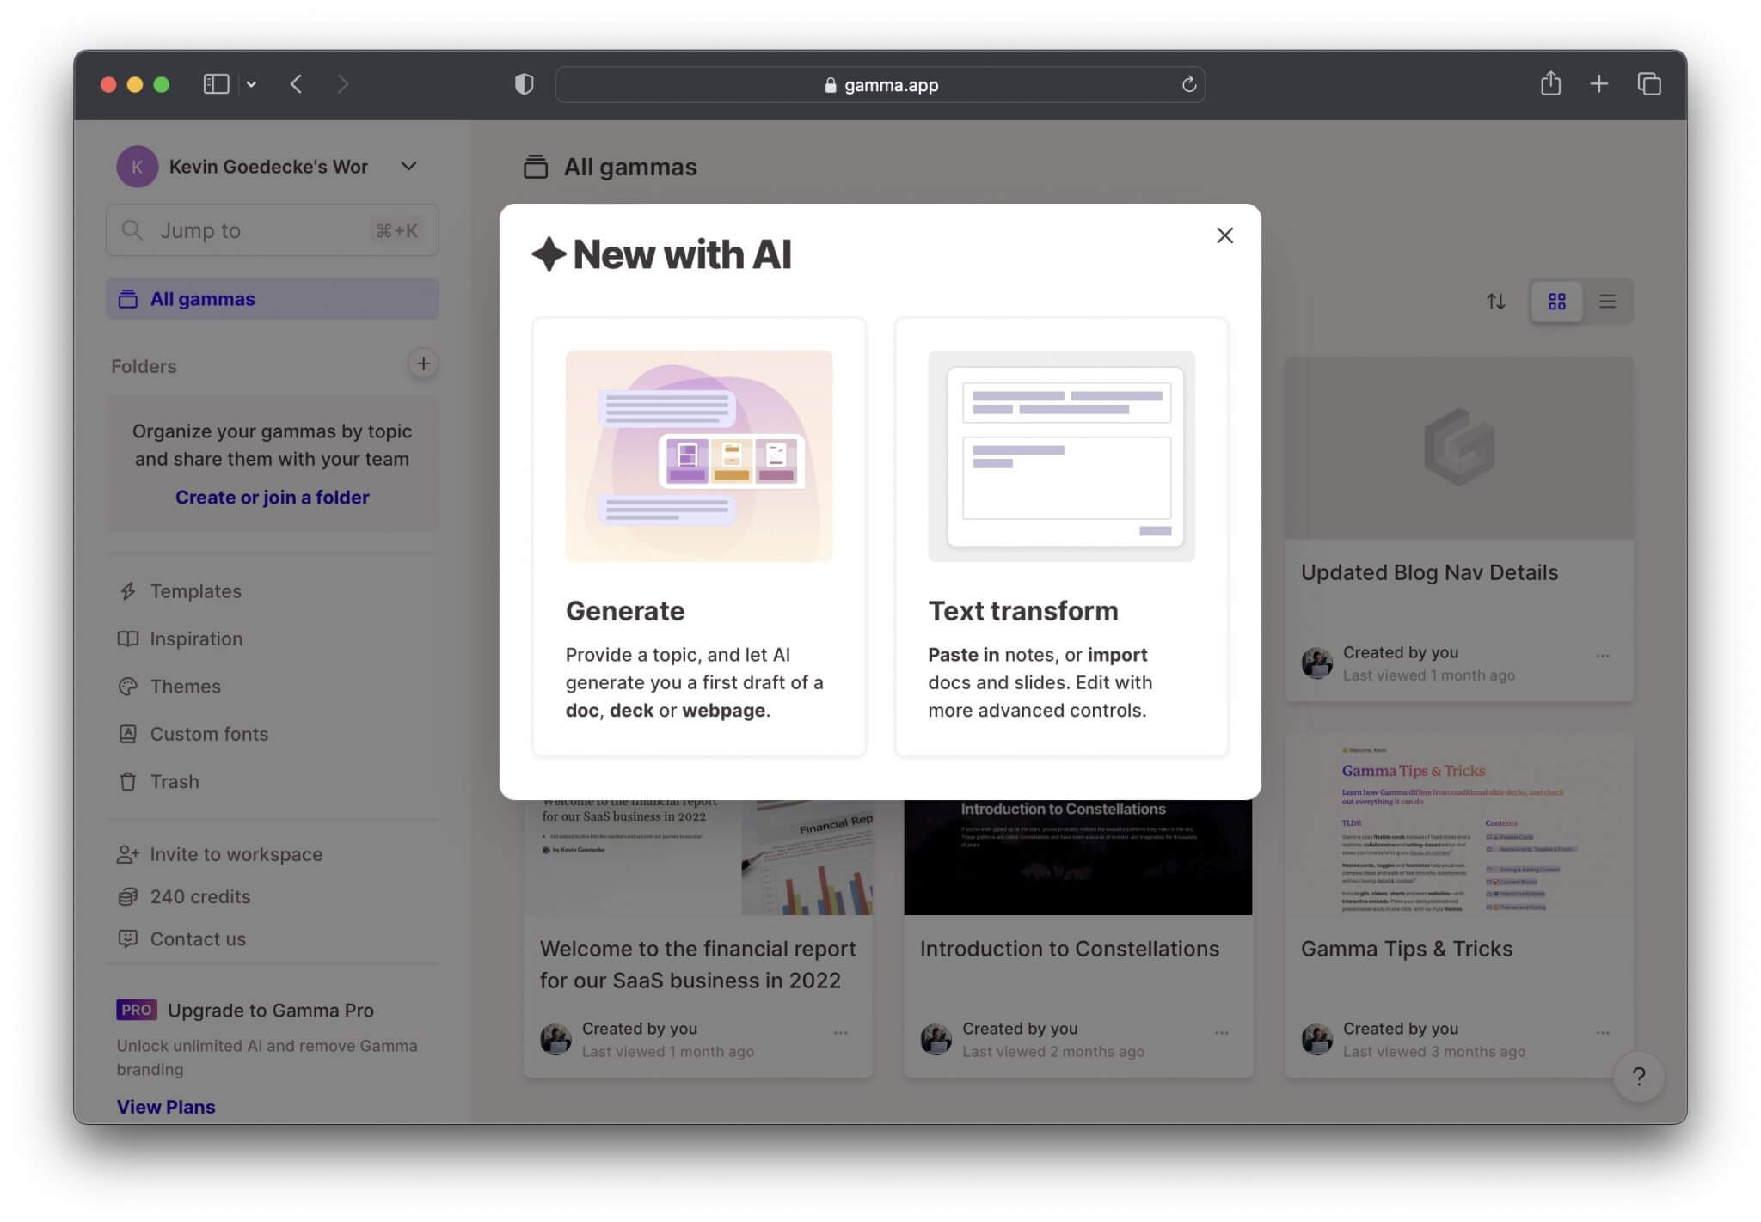Click the purple PRO upgrade badge
Screen dimensions: 1761x1222
(136, 1010)
